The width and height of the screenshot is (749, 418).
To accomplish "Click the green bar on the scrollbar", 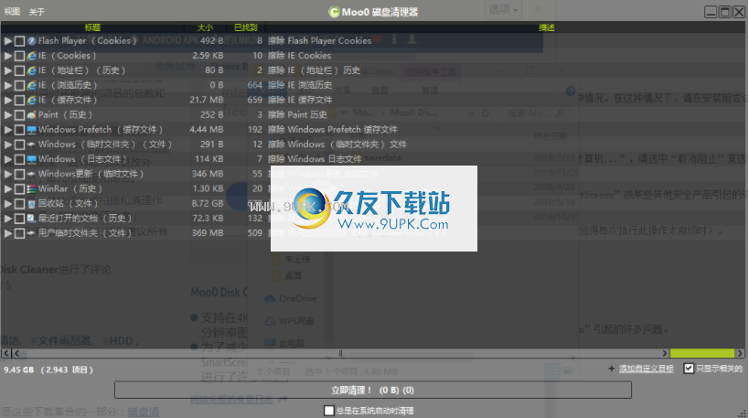I will [701, 353].
